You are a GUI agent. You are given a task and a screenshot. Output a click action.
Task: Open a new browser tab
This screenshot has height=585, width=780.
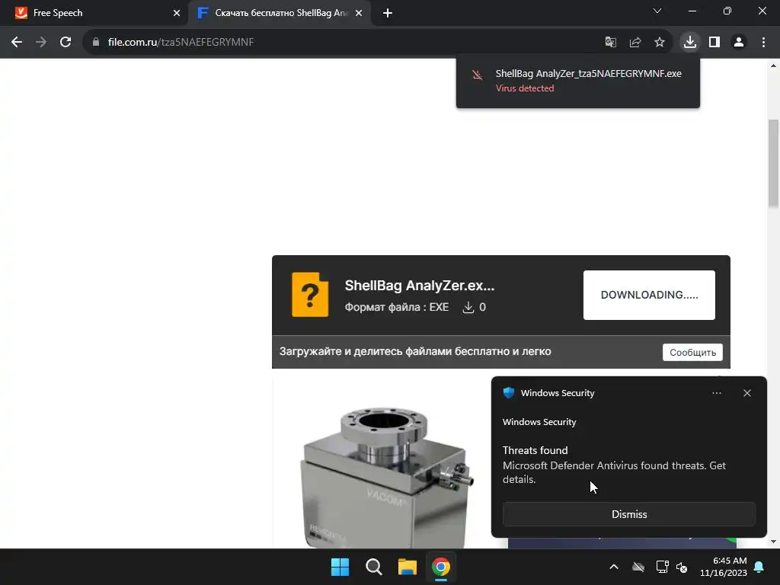(388, 13)
